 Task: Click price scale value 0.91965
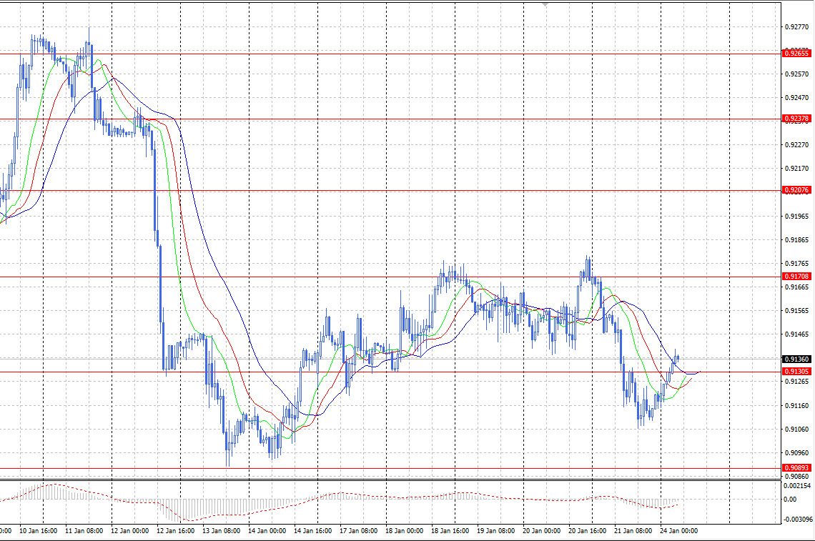[797, 217]
